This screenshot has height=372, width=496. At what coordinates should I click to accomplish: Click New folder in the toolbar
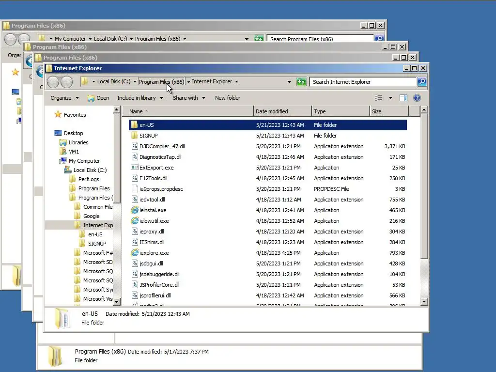(228, 98)
